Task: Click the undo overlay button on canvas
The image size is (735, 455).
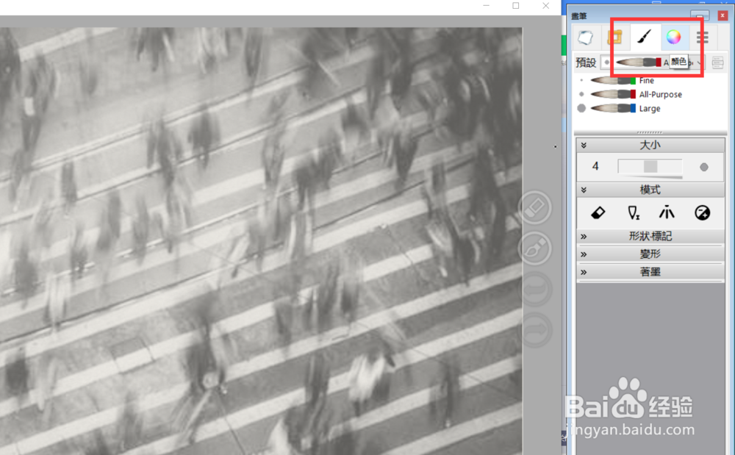Action: tap(535, 289)
